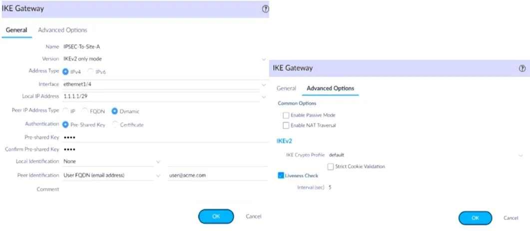The height and width of the screenshot is (231, 530).
Task: Open the IKE Crypto Profile dropdown
Action: (521, 155)
